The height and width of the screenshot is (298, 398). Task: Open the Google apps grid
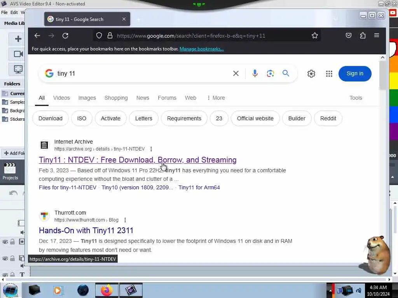pos(329,74)
